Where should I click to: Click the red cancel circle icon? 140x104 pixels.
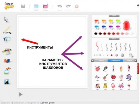pyautogui.click(x=77, y=6)
